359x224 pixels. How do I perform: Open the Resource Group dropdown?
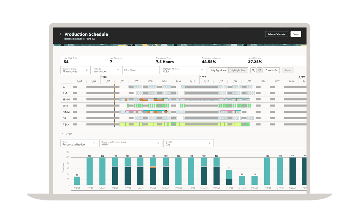[x=75, y=70]
